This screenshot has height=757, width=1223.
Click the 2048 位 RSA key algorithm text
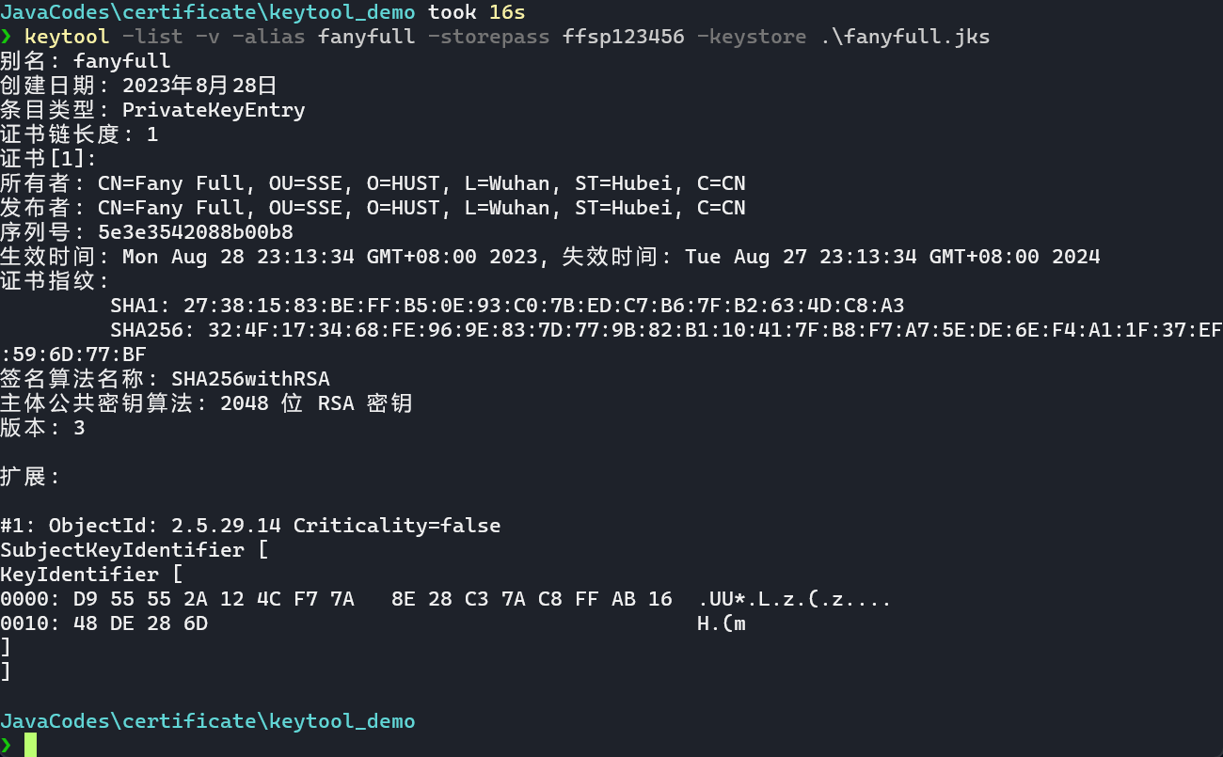coord(316,402)
